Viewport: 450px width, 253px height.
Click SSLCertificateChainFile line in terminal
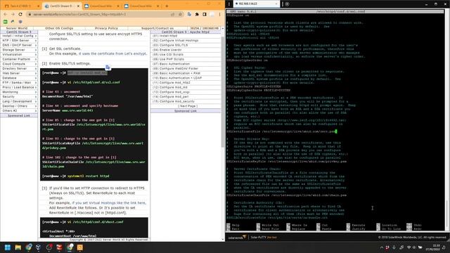coord(286,195)
